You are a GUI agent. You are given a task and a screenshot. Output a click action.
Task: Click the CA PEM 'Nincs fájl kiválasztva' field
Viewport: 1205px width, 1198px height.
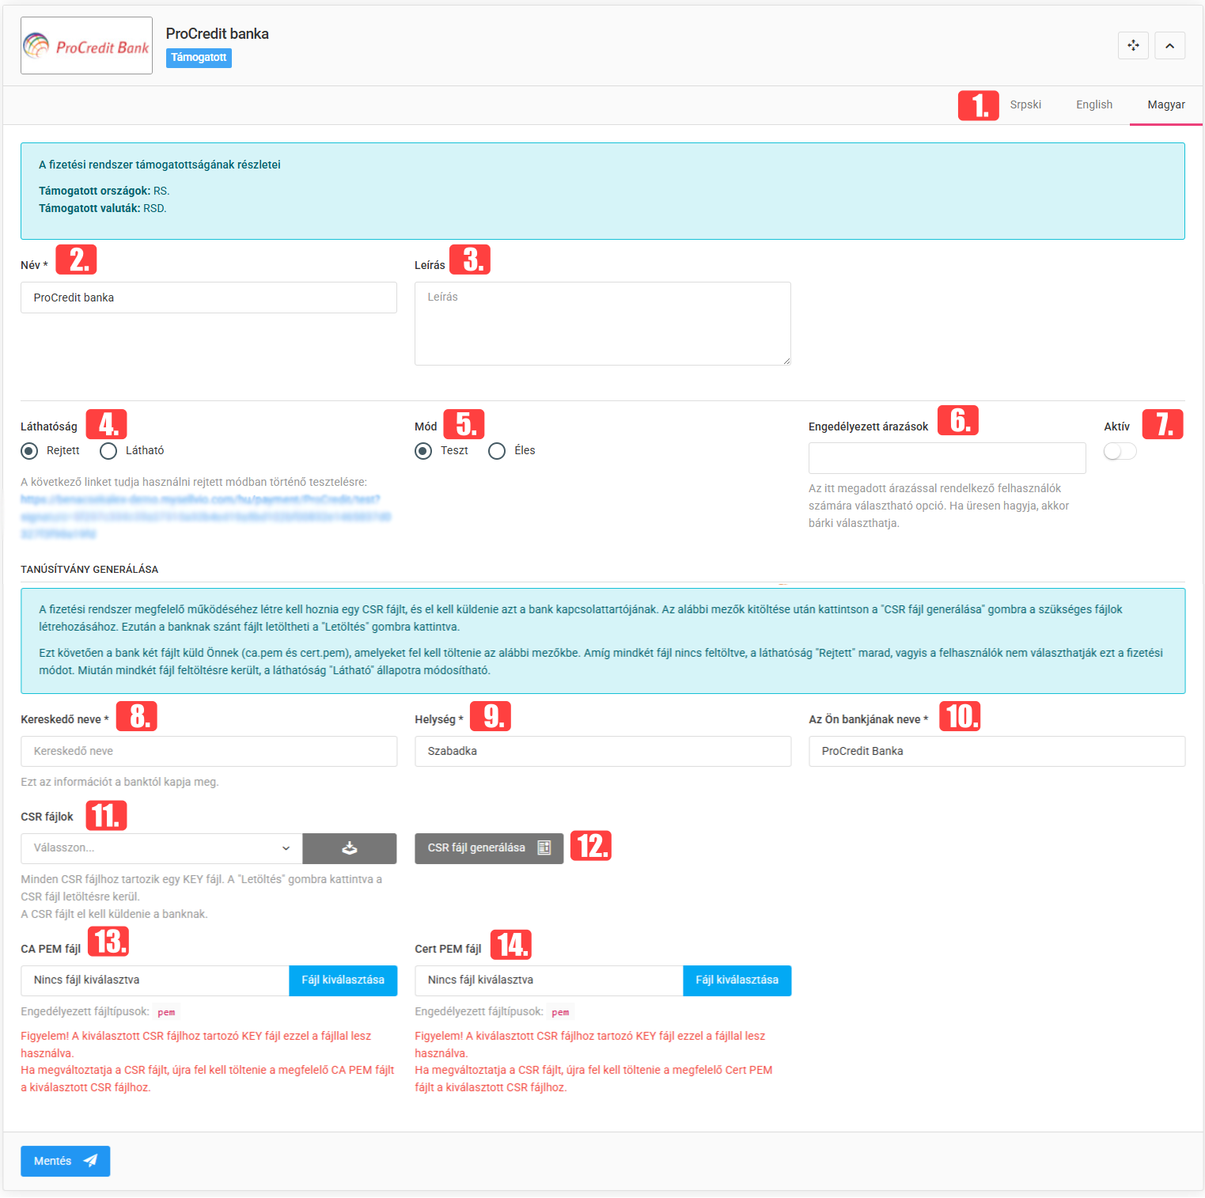click(x=154, y=980)
